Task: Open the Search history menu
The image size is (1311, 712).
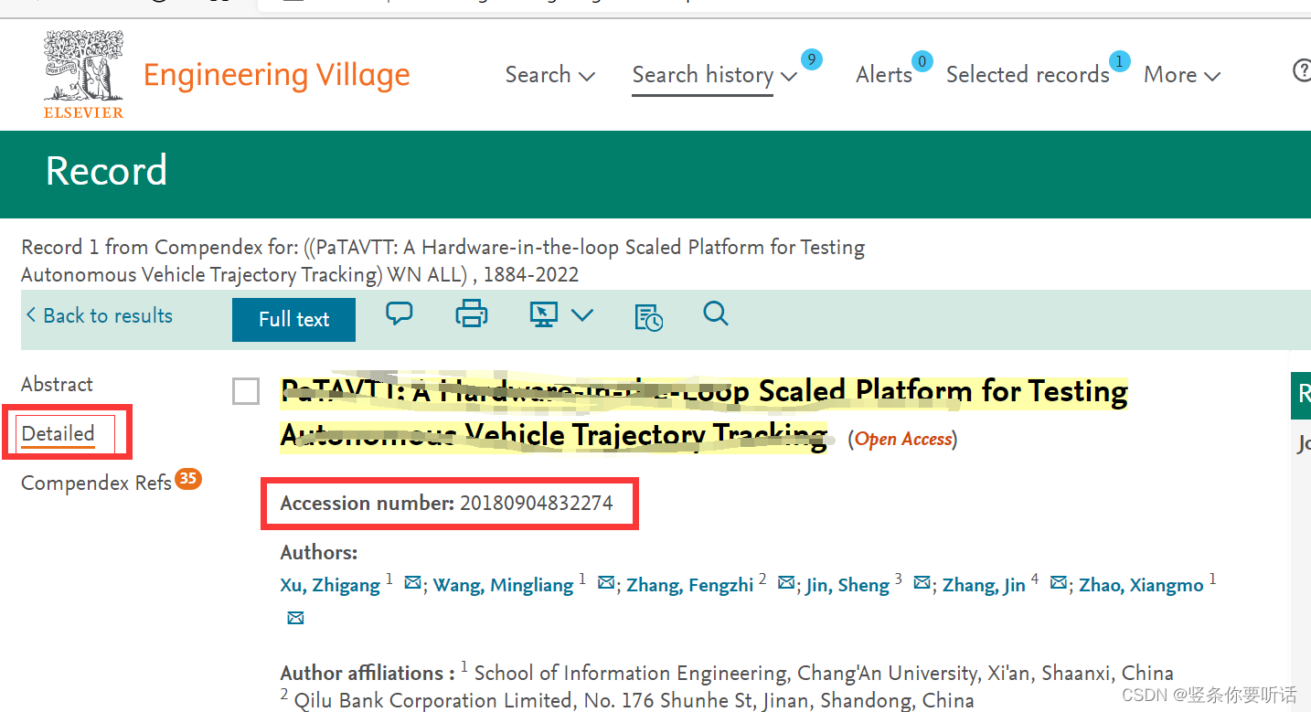Action: click(x=715, y=75)
